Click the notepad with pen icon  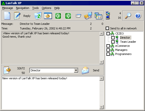point(17,16)
